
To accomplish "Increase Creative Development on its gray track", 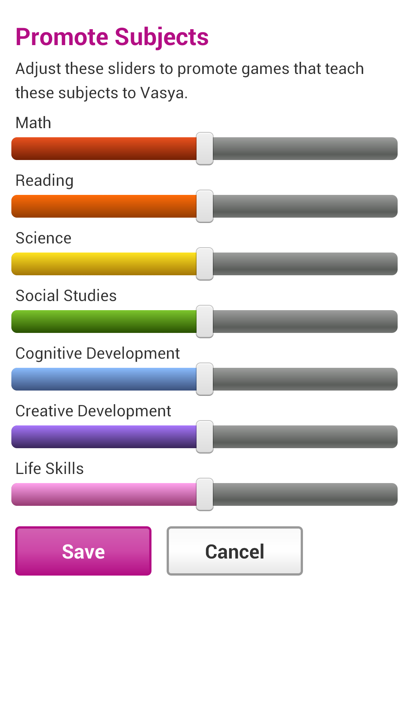I will click(305, 437).
